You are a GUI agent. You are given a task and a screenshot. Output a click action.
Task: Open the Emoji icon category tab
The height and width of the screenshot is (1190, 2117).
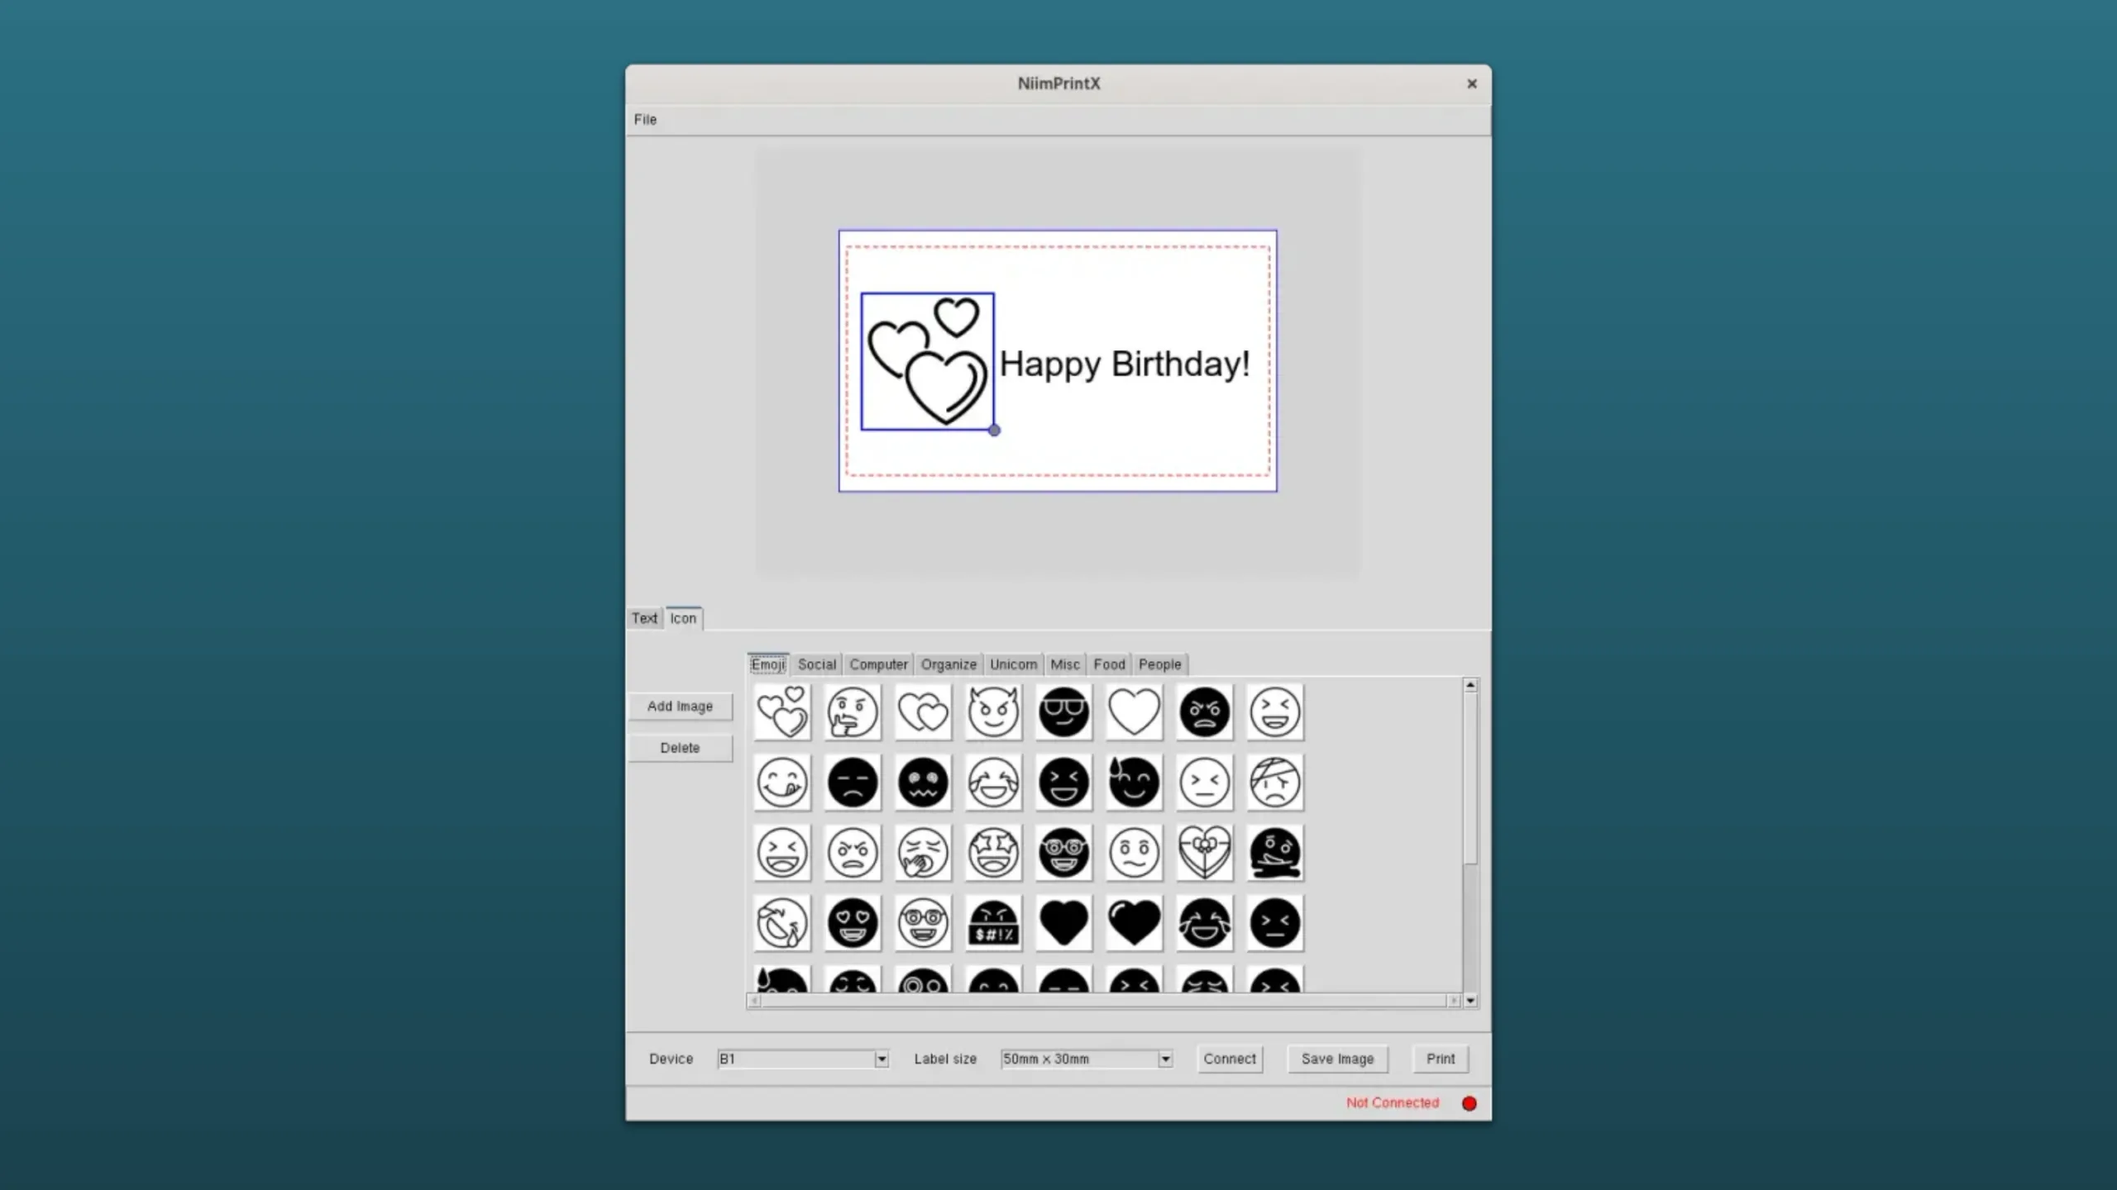point(767,664)
